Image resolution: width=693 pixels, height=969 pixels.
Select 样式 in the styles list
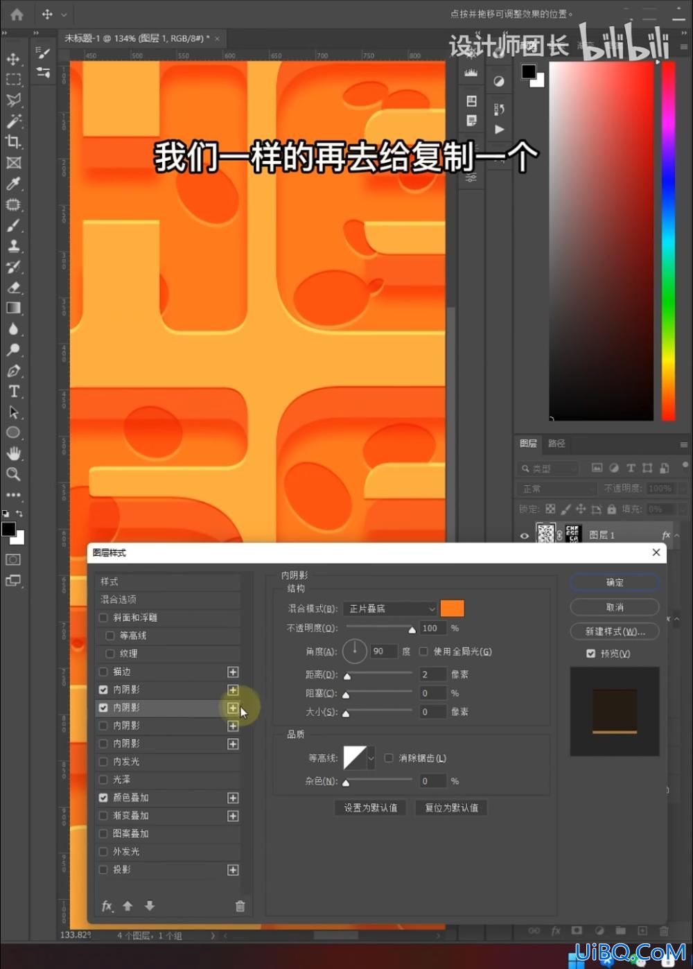(168, 582)
